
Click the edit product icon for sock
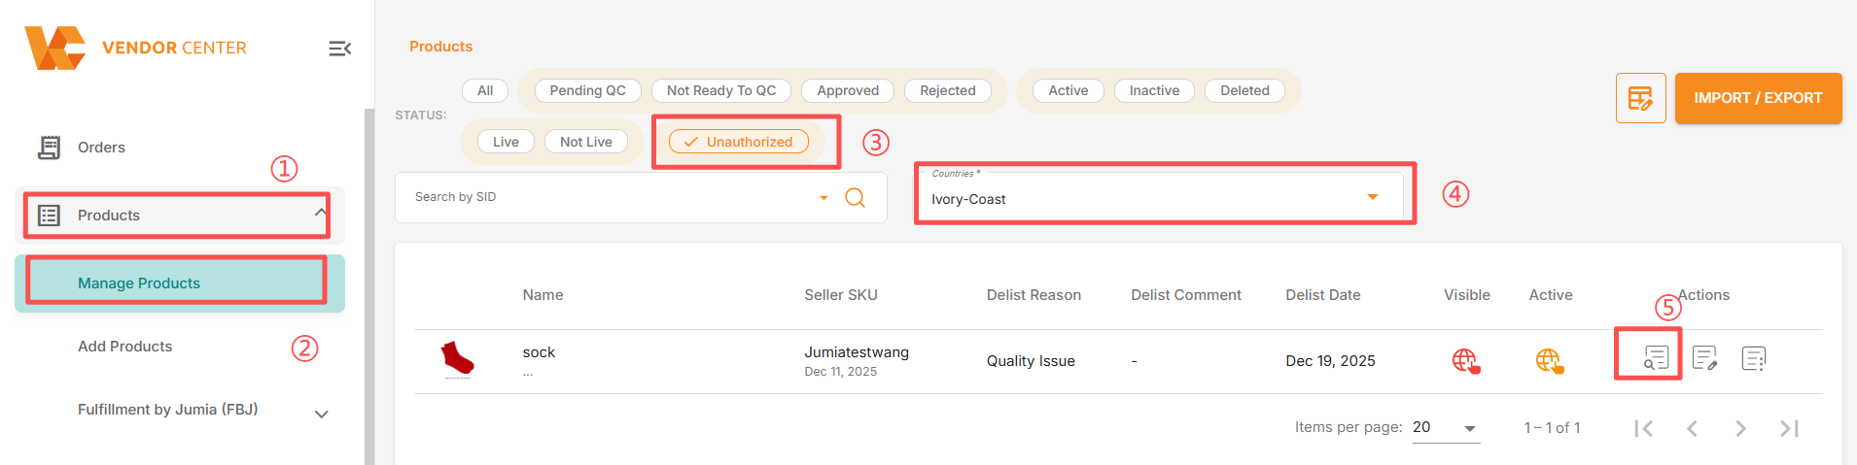pos(1704,358)
